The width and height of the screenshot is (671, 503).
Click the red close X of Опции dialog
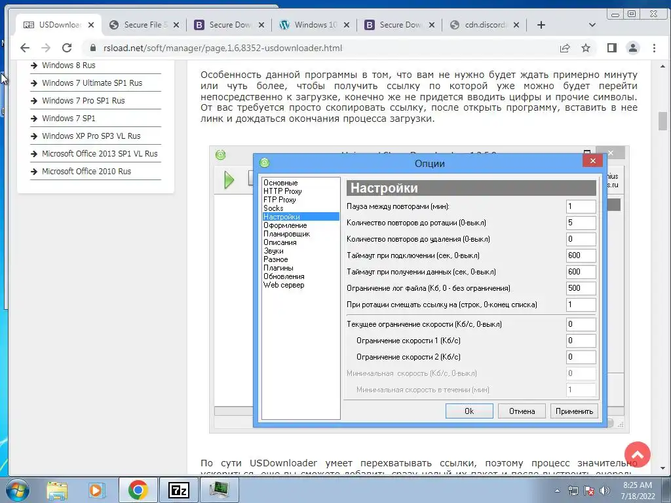(592, 161)
